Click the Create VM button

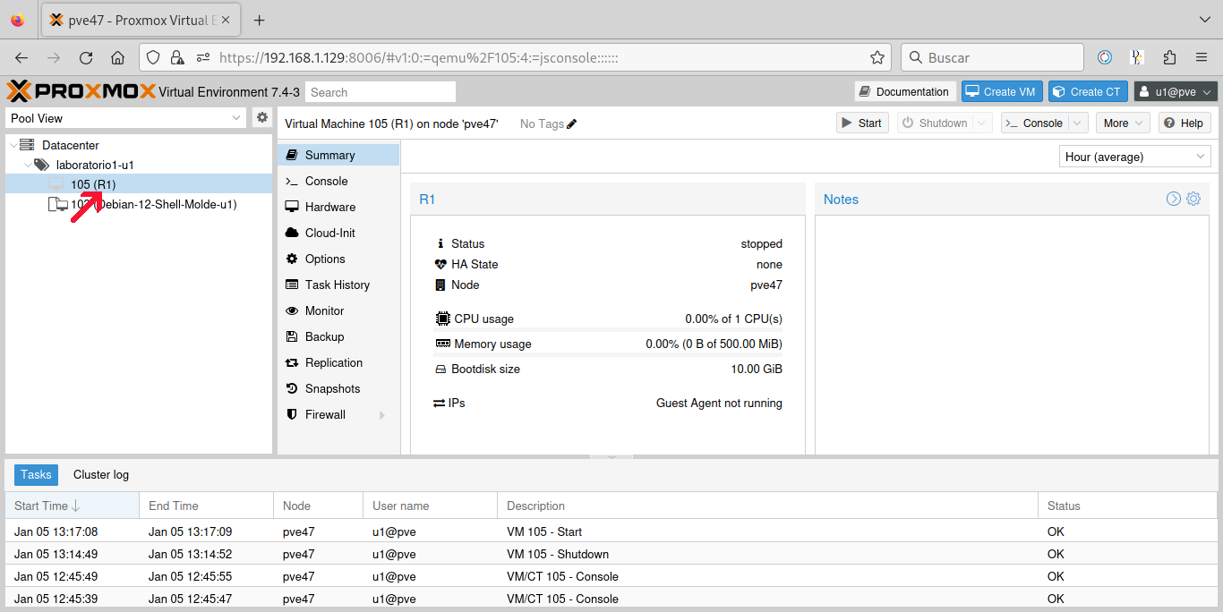click(x=1003, y=91)
